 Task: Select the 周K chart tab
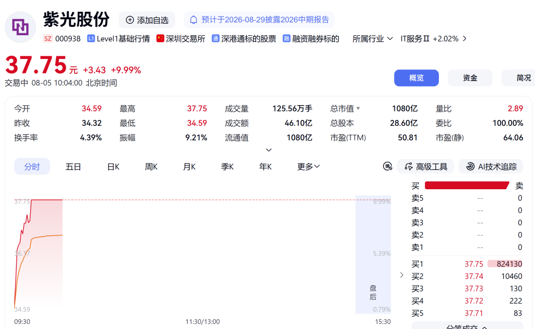(x=151, y=166)
